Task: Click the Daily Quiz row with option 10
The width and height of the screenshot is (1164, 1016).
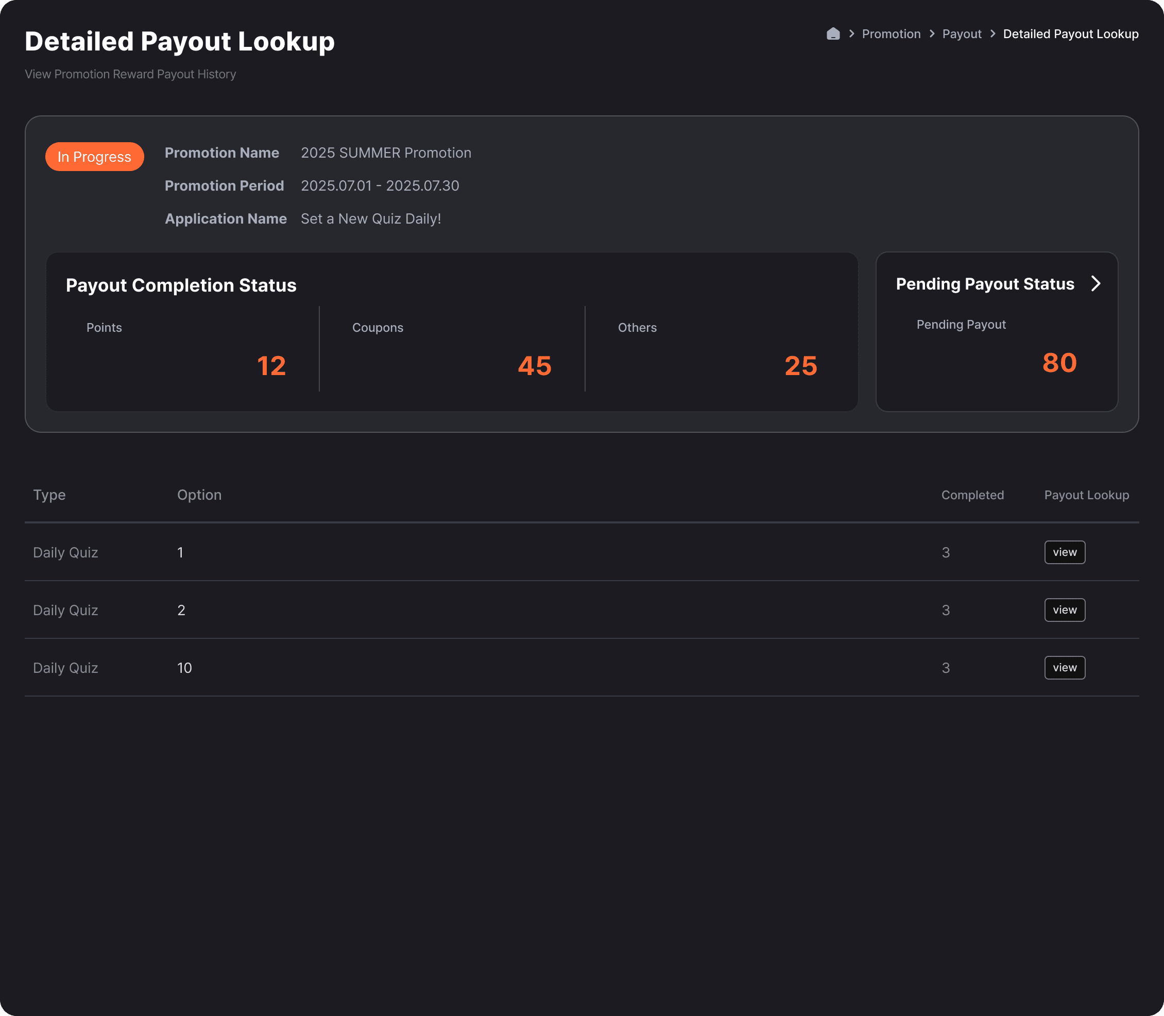Action: [65, 668]
